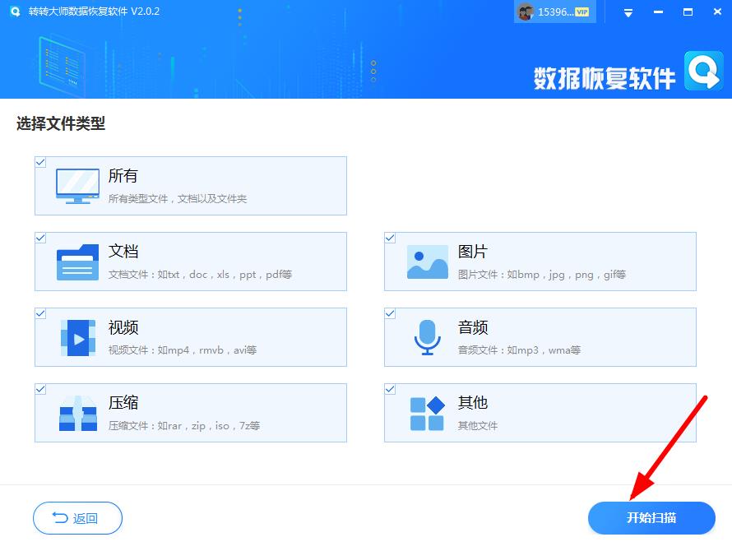Image resolution: width=732 pixels, height=551 pixels.
Task: Click description listing txt, doc, xls, ppt, pdf
Action: [x=201, y=275]
